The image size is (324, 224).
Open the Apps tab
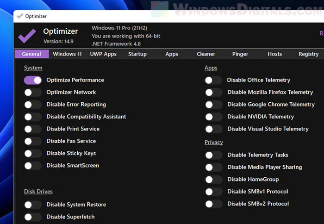pos(172,54)
